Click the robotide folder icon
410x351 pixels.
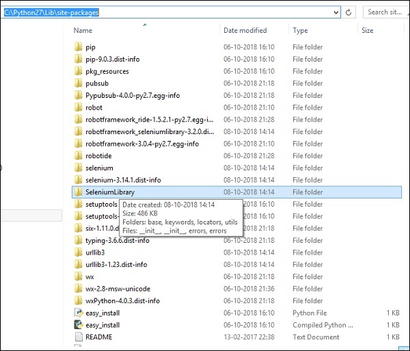[78, 156]
